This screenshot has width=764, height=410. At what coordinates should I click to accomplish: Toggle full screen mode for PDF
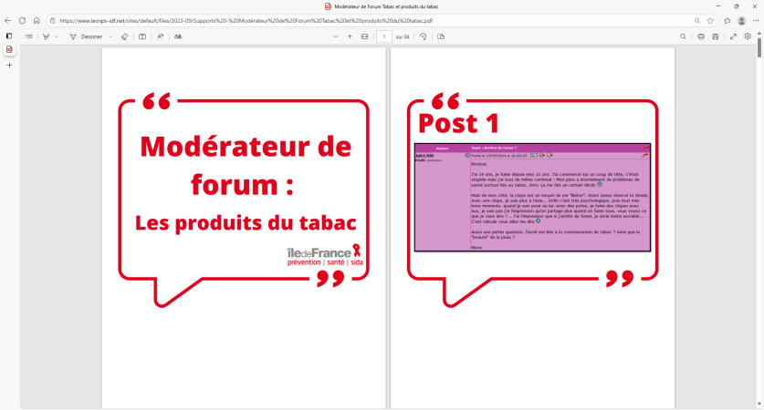pos(734,36)
